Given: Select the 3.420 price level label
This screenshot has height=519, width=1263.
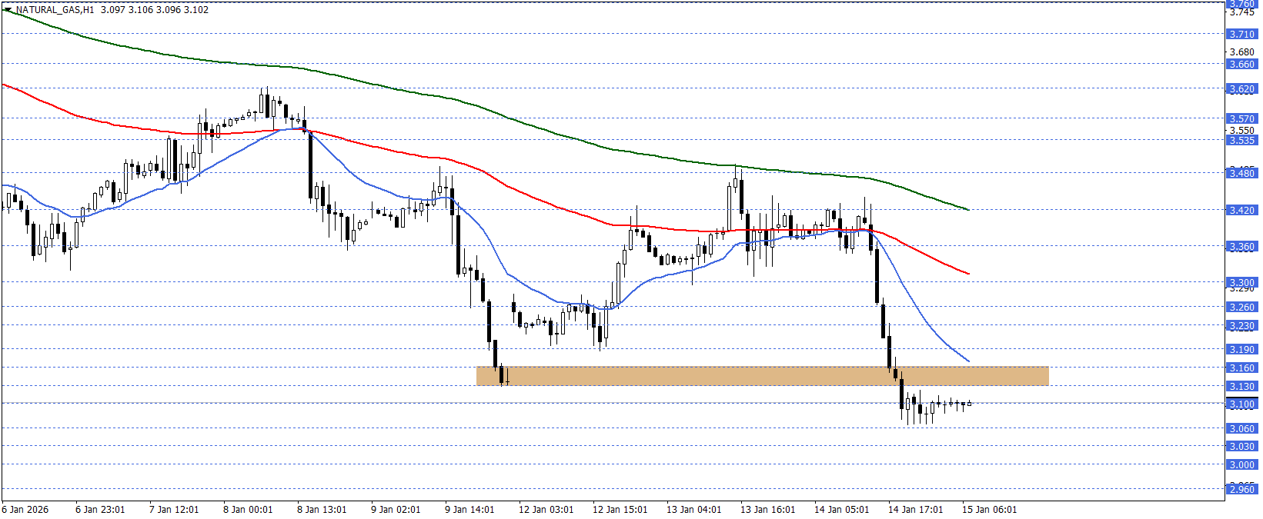Looking at the screenshot, I should tap(1241, 211).
